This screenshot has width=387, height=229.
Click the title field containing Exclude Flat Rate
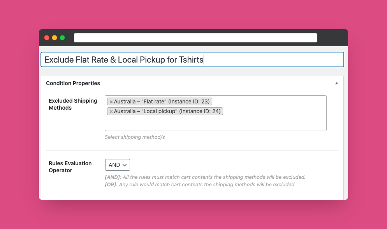click(192, 59)
